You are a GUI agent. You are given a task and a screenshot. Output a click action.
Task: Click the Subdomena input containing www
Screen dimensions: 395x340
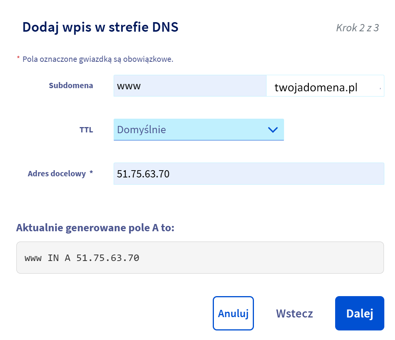[x=189, y=86]
